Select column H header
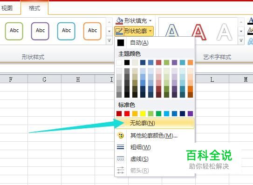This screenshot has height=185, width=253. 78,79
